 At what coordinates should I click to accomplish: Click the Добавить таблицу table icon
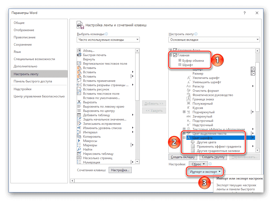79,115
